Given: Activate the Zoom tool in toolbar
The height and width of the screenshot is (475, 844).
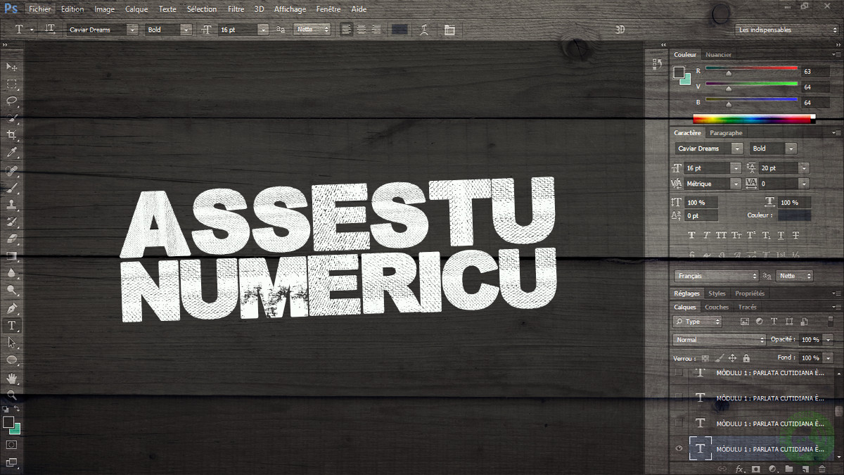Looking at the screenshot, I should 12,395.
